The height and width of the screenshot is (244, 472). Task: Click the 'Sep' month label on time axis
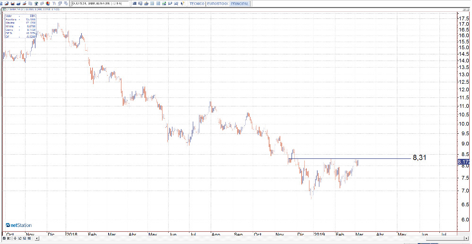coord(239,235)
